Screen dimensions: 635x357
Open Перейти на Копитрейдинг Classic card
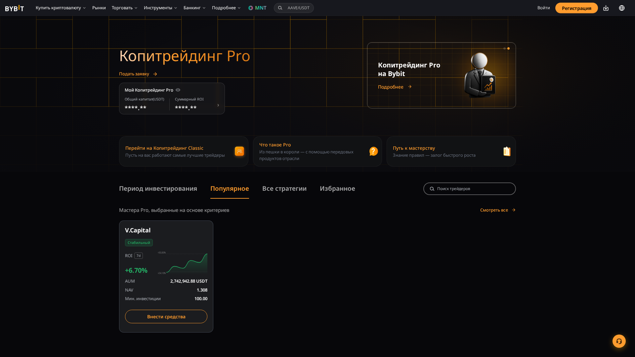tap(184, 151)
